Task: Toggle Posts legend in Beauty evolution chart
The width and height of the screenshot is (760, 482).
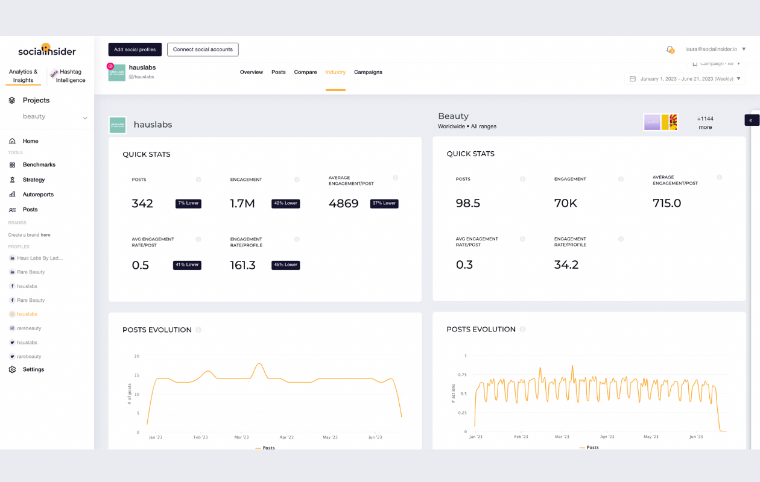Action: [589, 448]
